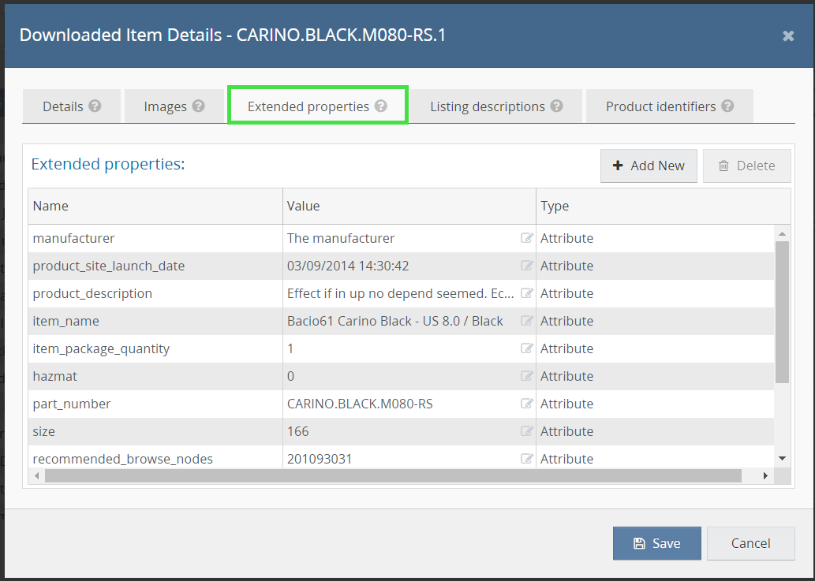Select the Product identifiers tab
815x581 pixels.
tap(660, 106)
